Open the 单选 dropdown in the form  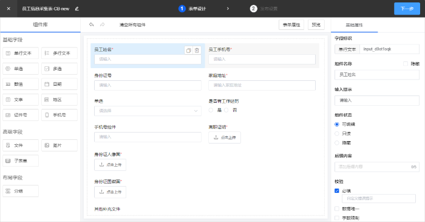tap(148, 111)
